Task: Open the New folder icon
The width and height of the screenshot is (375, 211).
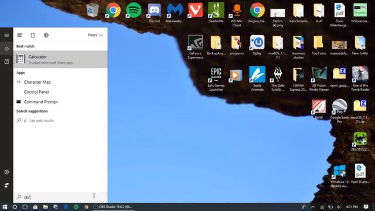Action: coord(360,46)
